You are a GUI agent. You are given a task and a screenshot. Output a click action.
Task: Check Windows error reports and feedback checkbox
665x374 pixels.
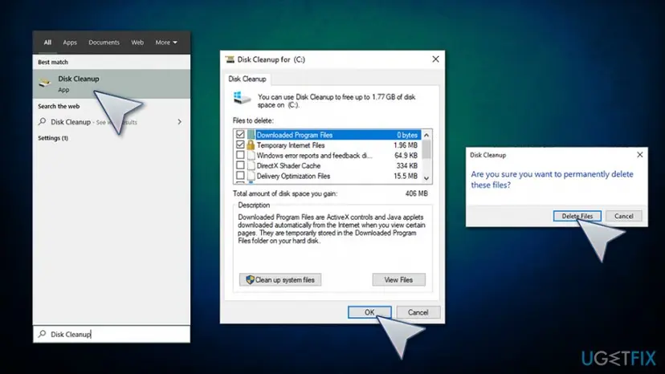(x=240, y=155)
